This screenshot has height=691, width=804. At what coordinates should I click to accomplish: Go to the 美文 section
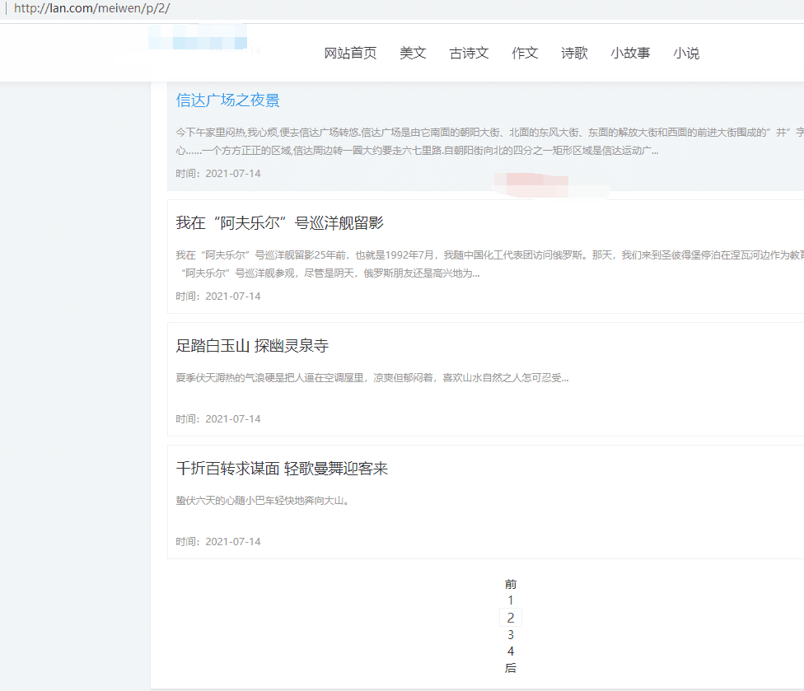click(413, 54)
